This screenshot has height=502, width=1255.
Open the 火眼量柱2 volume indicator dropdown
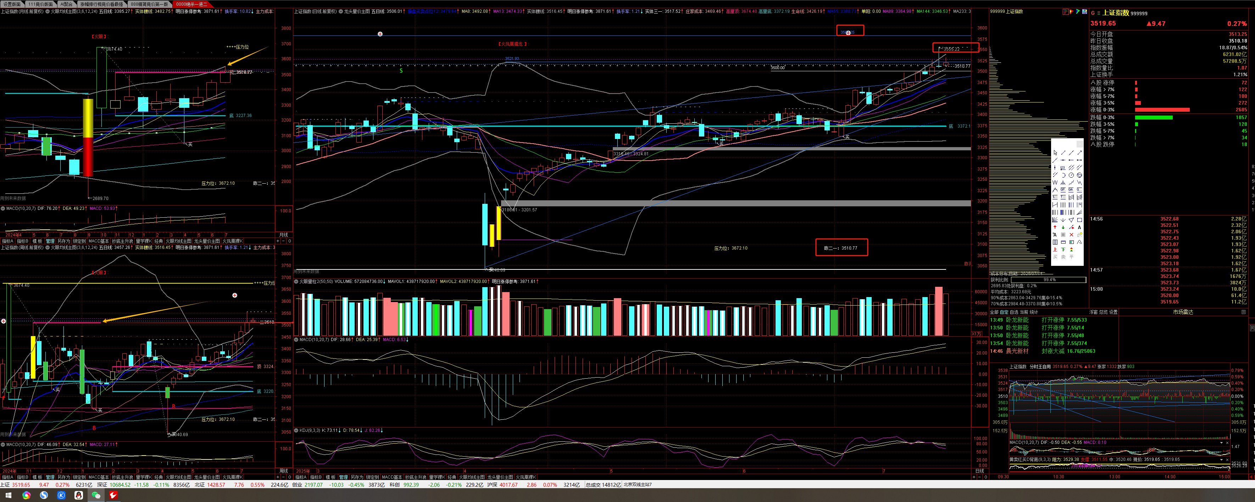pos(296,281)
